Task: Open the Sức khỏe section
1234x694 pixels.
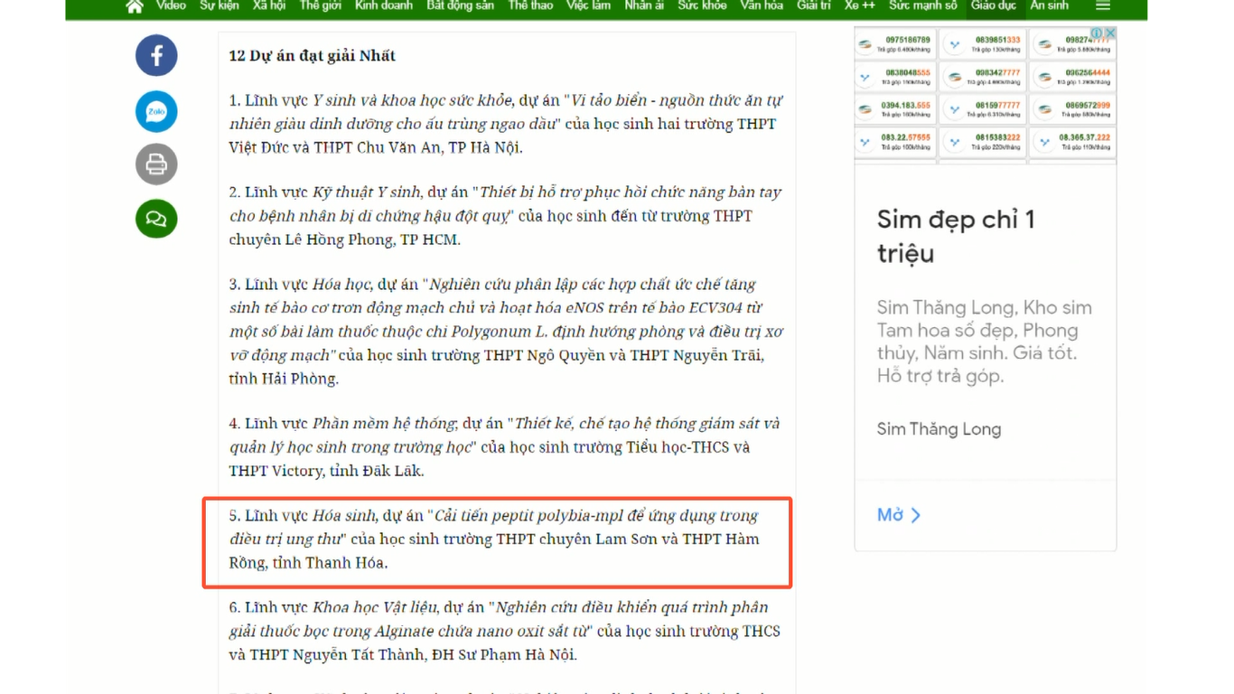Action: tap(702, 5)
